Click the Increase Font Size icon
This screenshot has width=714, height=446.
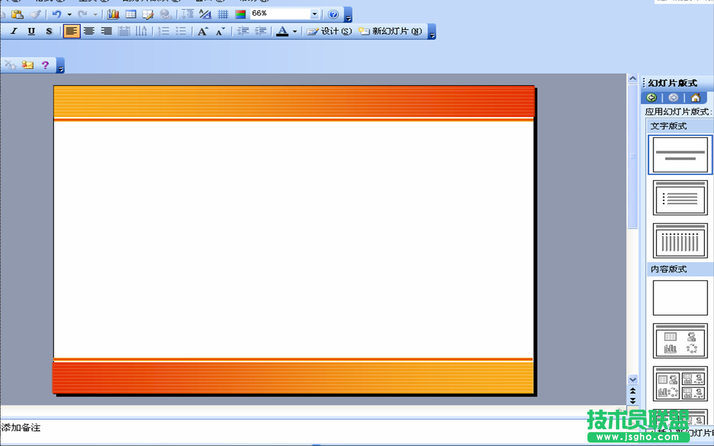pyautogui.click(x=202, y=31)
